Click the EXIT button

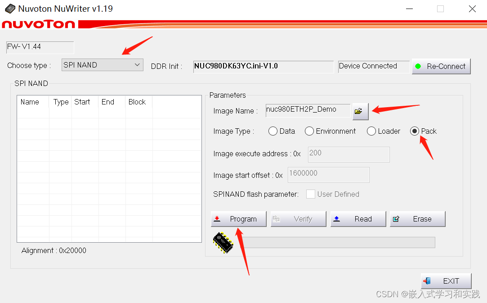tap(446, 280)
